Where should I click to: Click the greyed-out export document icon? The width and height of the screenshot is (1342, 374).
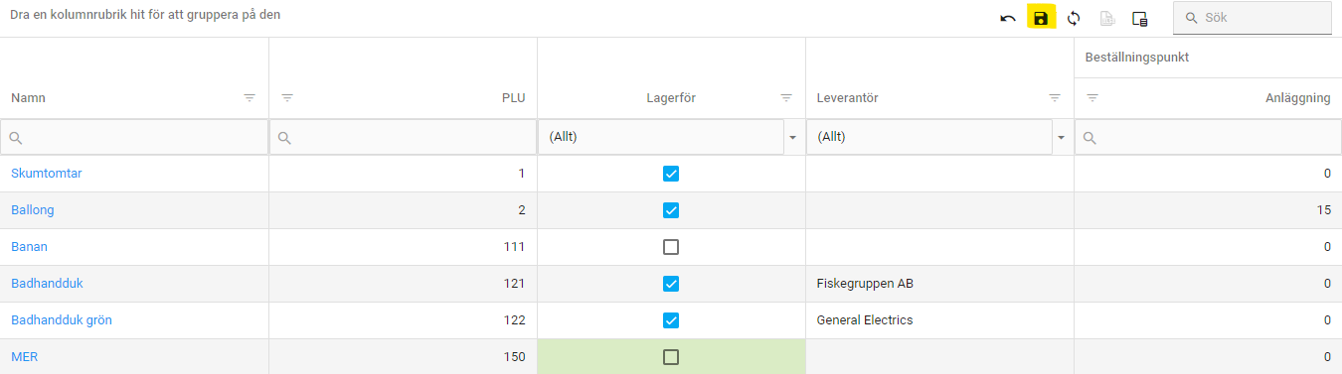[1107, 18]
